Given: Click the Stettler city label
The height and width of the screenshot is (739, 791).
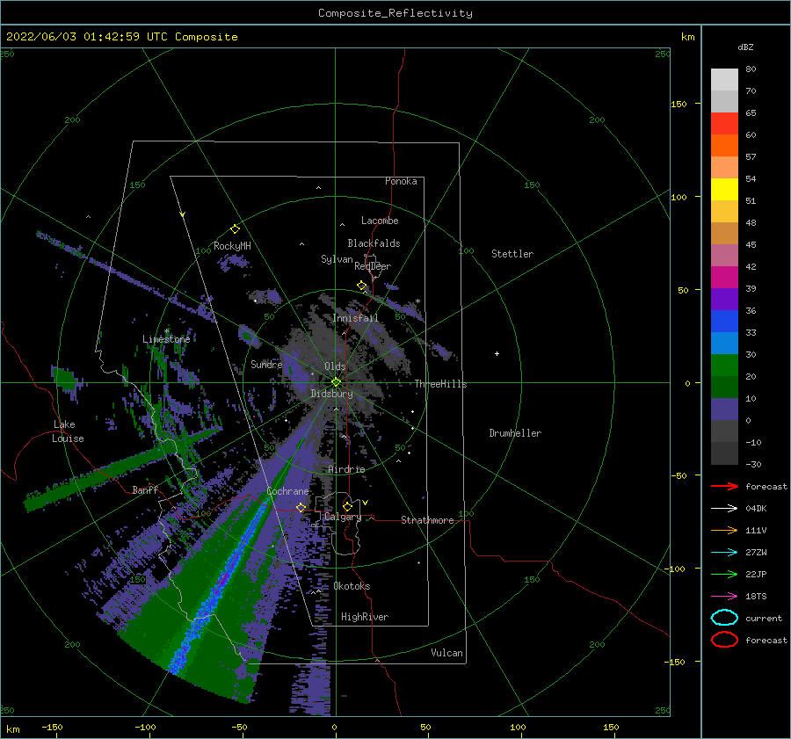Looking at the screenshot, I should [512, 254].
